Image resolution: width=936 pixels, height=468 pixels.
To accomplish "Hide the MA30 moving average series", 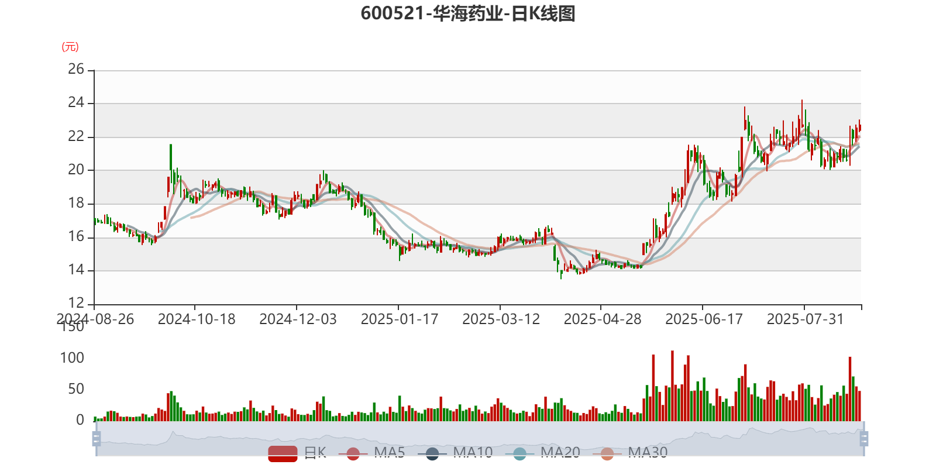I will click(630, 453).
